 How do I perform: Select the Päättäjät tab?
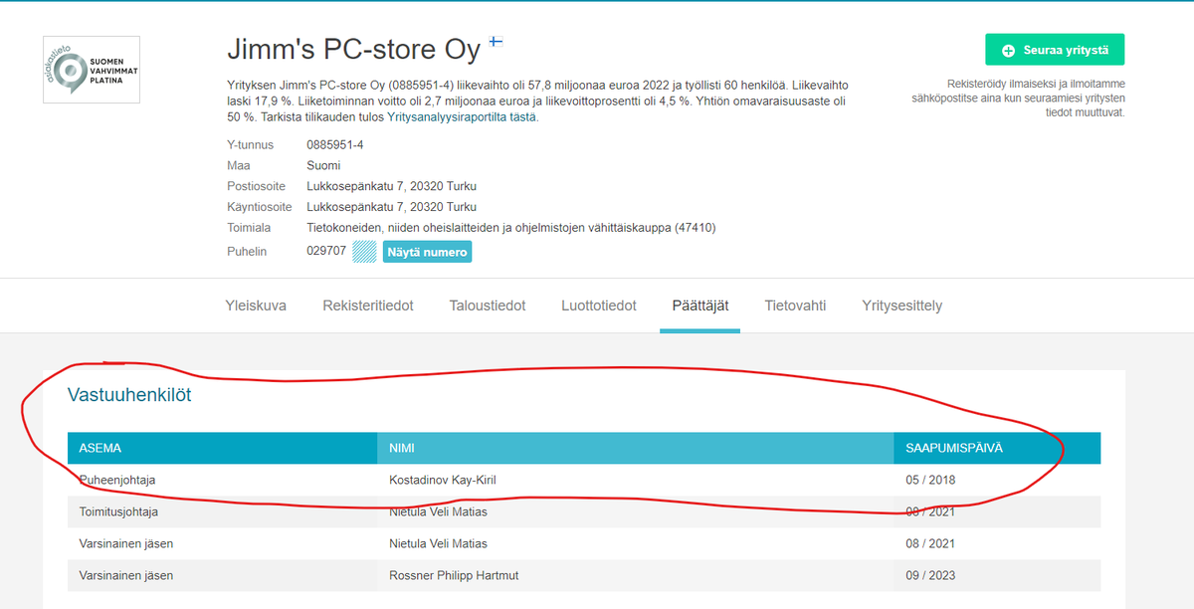[x=699, y=305]
